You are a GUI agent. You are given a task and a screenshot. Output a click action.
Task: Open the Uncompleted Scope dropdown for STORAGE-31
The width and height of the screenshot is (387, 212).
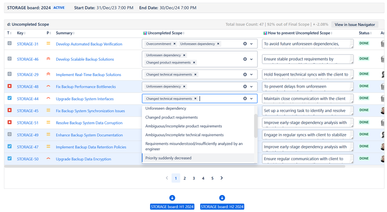pos(252,44)
